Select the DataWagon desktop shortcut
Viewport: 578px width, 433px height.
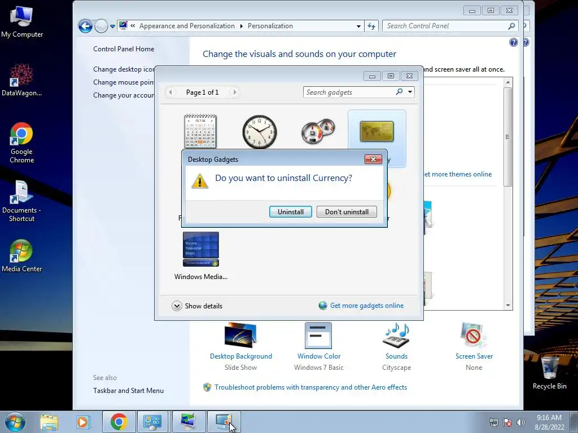coord(21,80)
